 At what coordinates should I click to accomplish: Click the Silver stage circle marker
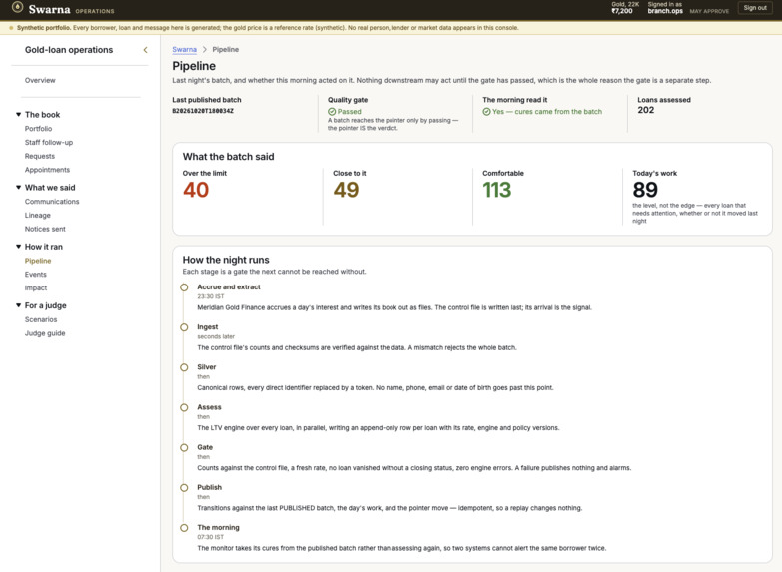coord(184,367)
